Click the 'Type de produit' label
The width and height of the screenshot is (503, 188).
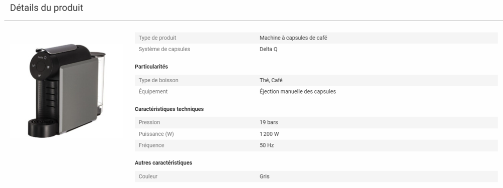point(157,38)
